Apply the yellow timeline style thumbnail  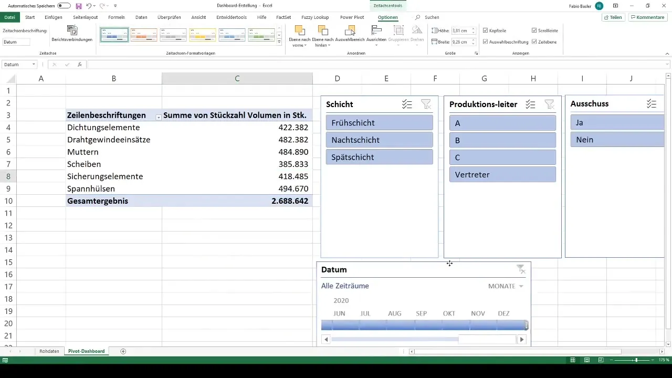click(x=203, y=35)
